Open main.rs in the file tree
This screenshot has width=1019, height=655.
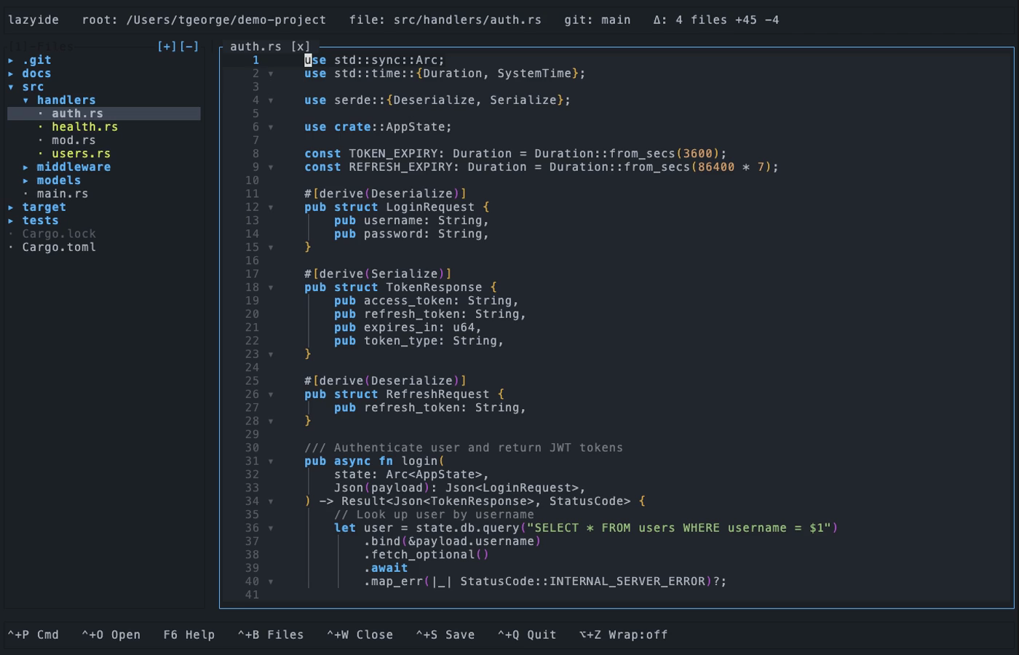tap(63, 194)
